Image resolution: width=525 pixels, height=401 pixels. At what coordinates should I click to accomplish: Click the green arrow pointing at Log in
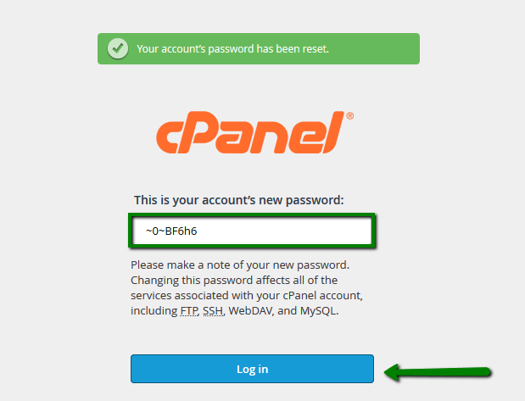coord(437,370)
